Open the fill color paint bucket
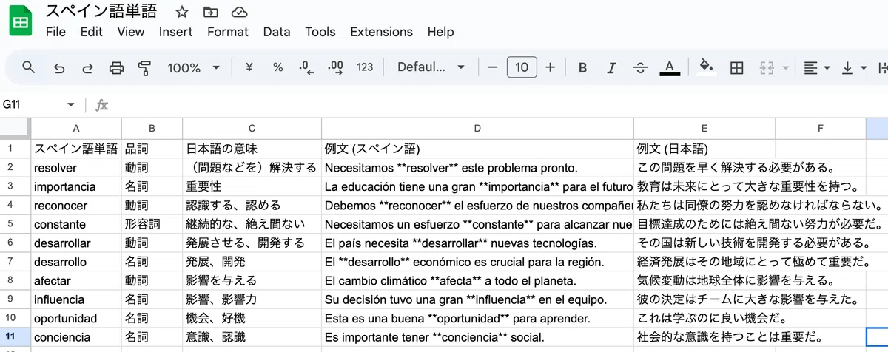This screenshot has width=888, height=352. (706, 67)
